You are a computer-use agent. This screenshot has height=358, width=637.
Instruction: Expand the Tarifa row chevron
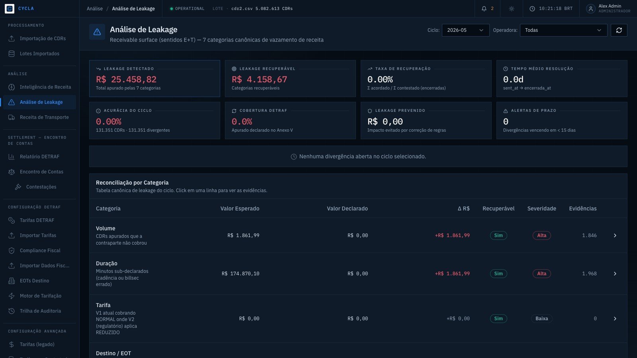(x=615, y=319)
